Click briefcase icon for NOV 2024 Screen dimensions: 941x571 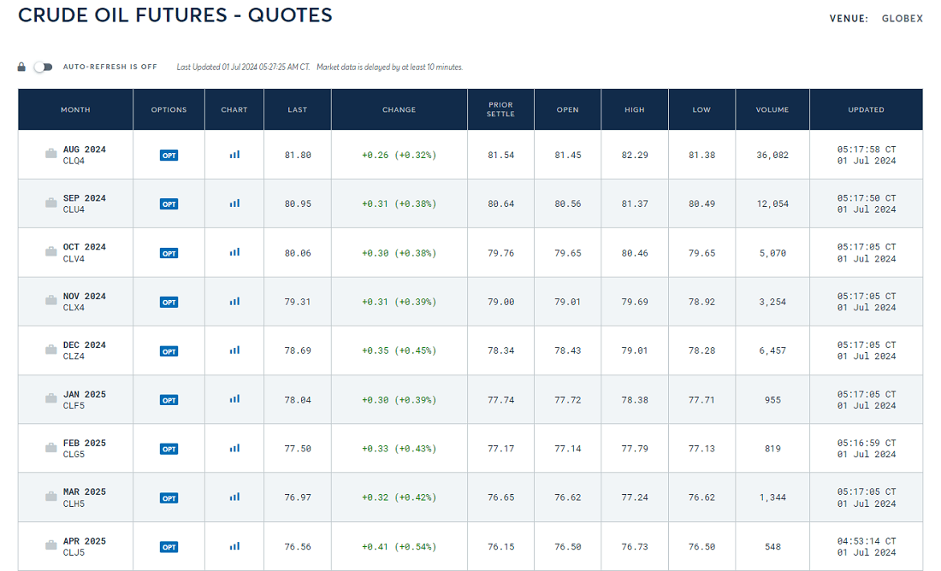[51, 301]
